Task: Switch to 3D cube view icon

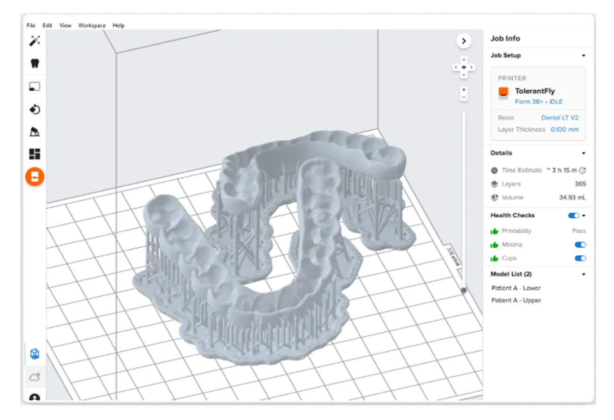Action: 34,354
